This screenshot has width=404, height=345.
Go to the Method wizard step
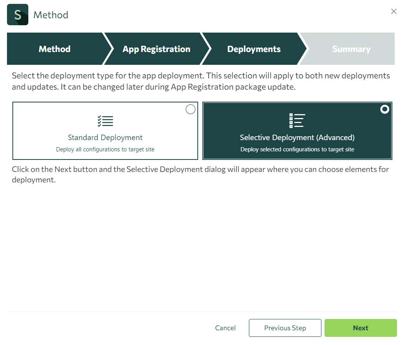click(x=55, y=49)
